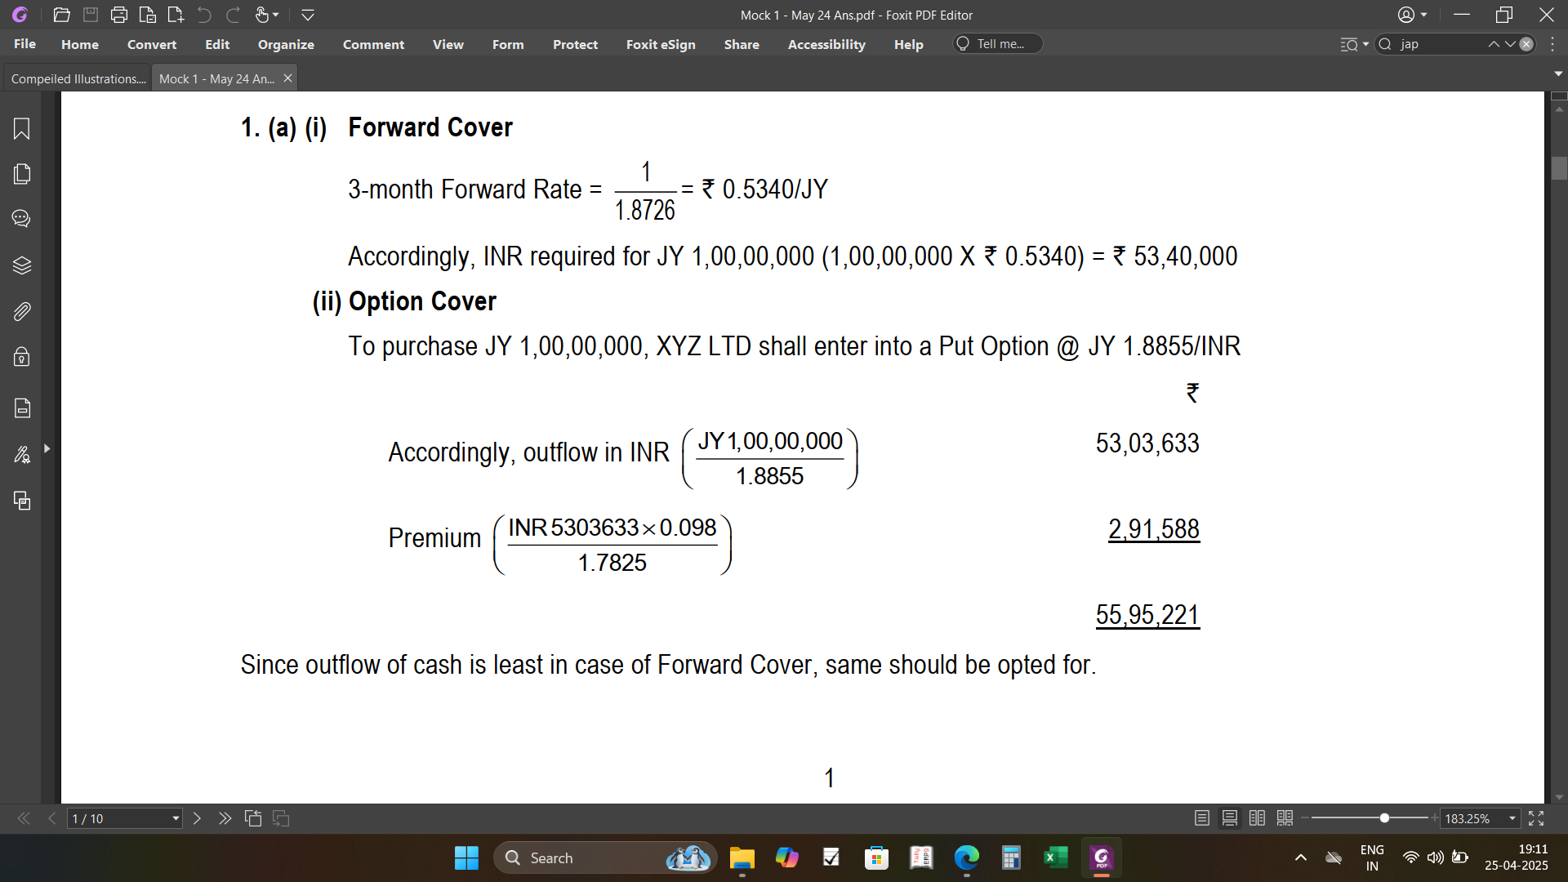Toggle continuous facing page view
This screenshot has height=882, width=1568.
1285,818
